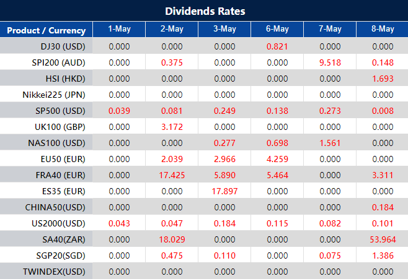The image size is (408, 279).
Task: Click the Dividends Rates title header
Action: click(x=204, y=11)
